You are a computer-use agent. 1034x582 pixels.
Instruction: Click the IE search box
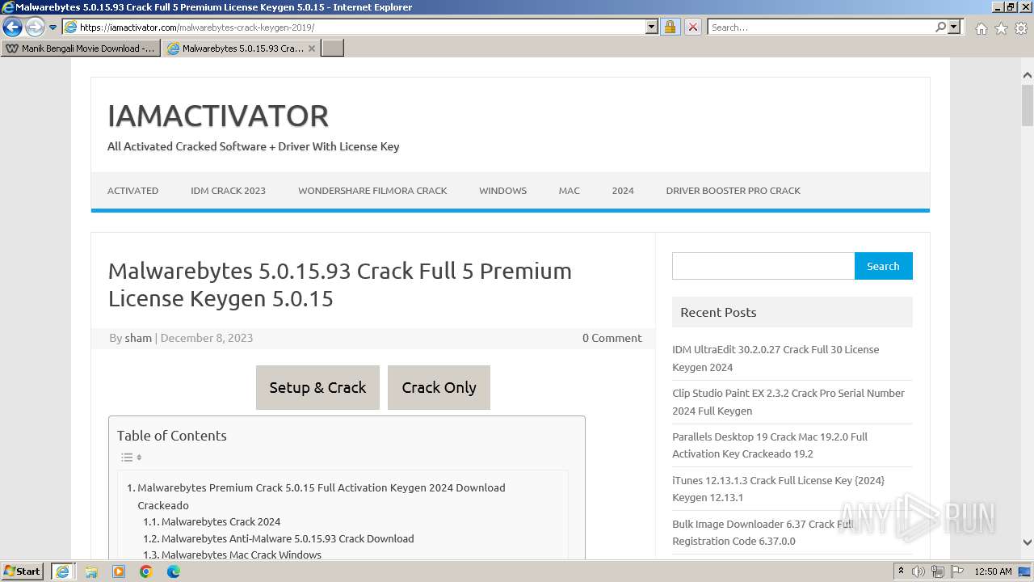coord(821,27)
